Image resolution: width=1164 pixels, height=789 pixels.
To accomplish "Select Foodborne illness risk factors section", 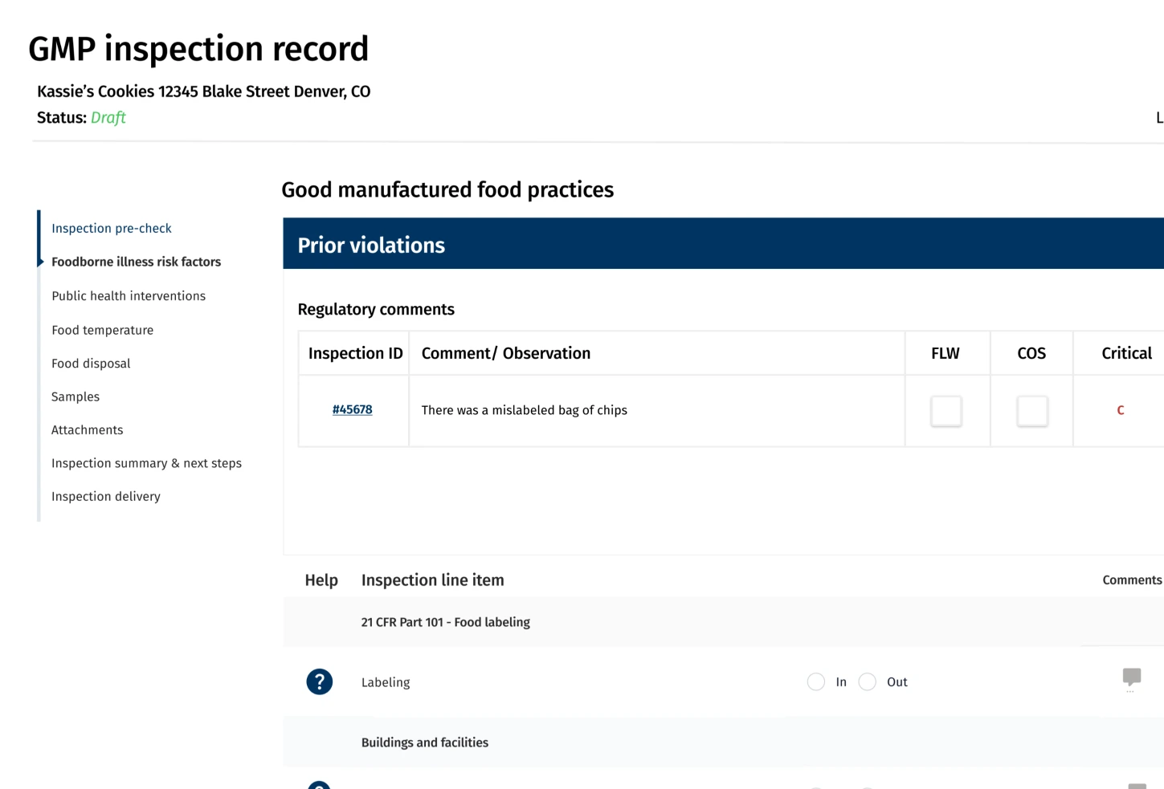I will (136, 262).
